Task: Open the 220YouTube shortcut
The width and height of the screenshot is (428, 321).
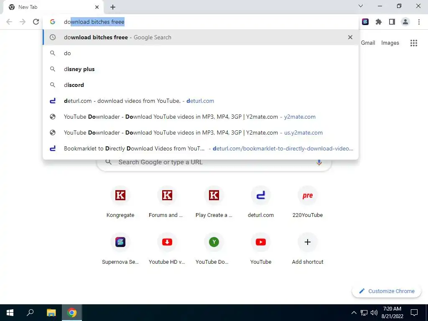Action: coord(308,203)
